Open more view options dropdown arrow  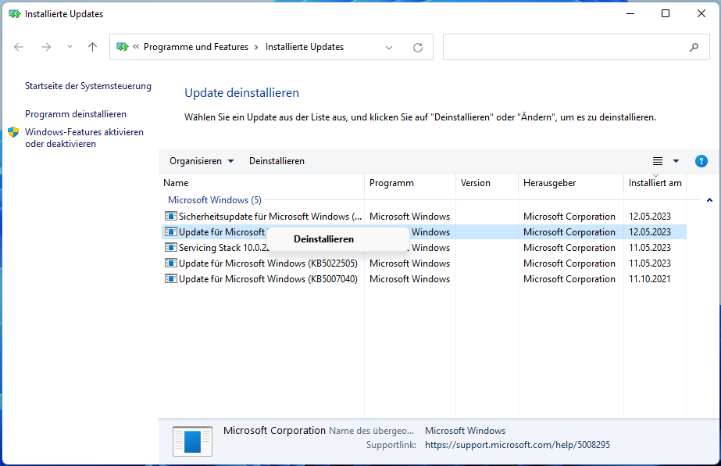tap(676, 161)
